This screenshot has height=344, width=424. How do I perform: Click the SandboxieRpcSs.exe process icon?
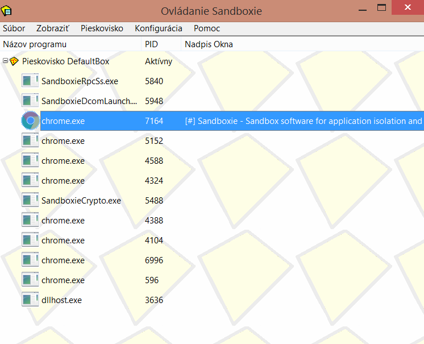tap(30, 81)
